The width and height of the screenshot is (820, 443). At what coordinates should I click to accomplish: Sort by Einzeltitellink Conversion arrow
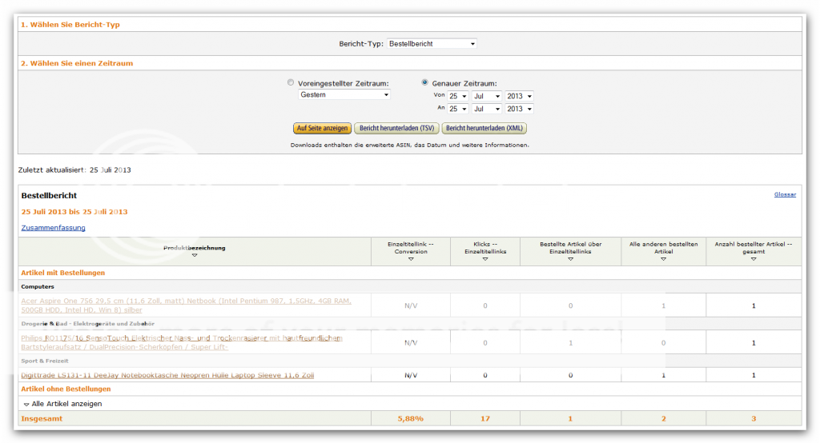tap(411, 259)
